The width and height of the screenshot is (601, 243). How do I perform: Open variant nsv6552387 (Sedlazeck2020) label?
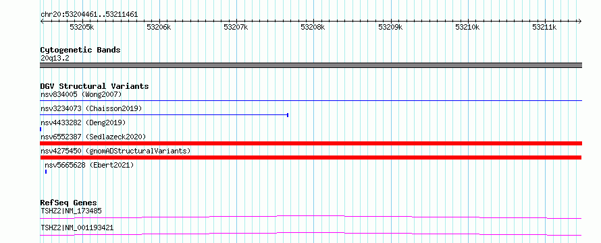[x=93, y=137]
